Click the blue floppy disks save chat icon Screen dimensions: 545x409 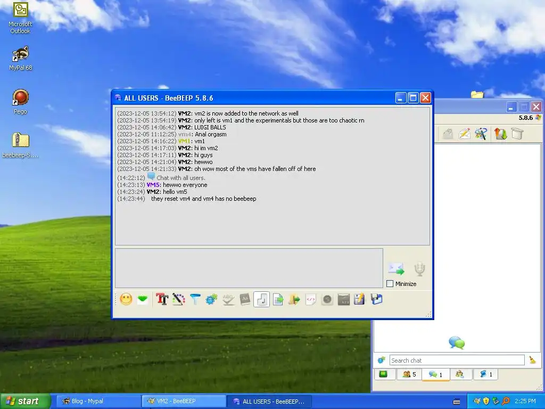click(x=376, y=299)
